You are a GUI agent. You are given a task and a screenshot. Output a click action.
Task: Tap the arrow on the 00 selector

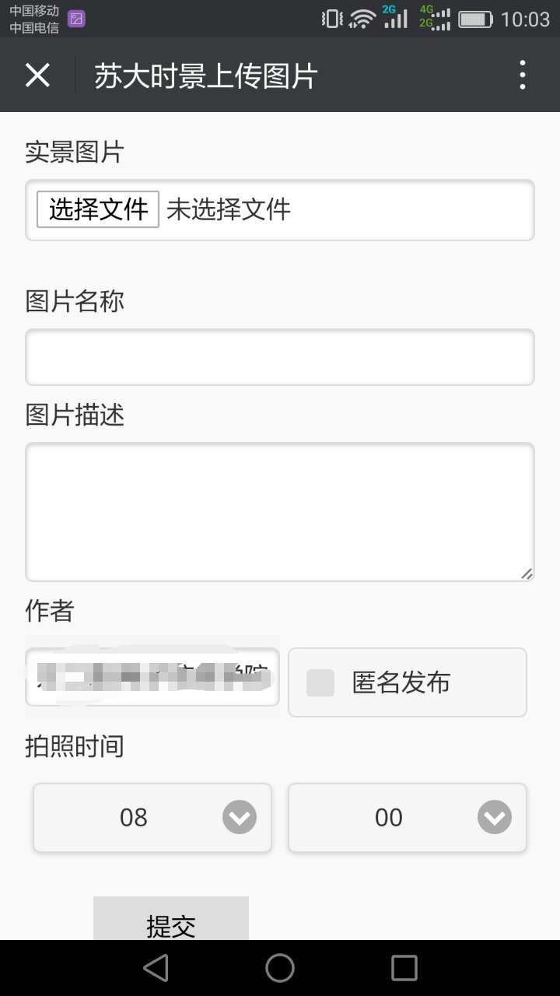tap(495, 817)
